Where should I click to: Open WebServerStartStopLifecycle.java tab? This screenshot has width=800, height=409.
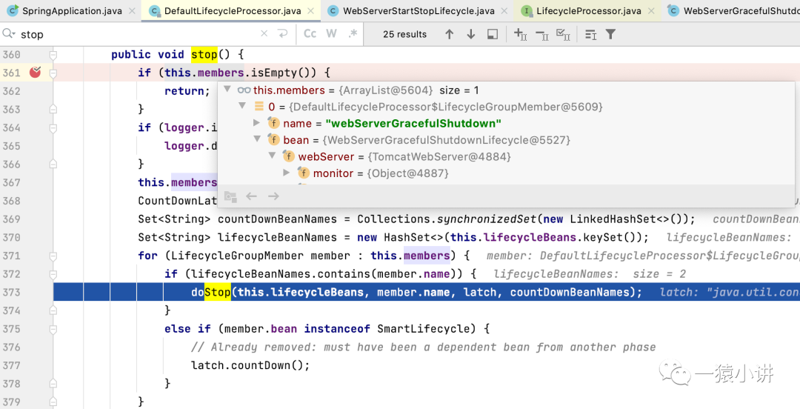coord(418,10)
